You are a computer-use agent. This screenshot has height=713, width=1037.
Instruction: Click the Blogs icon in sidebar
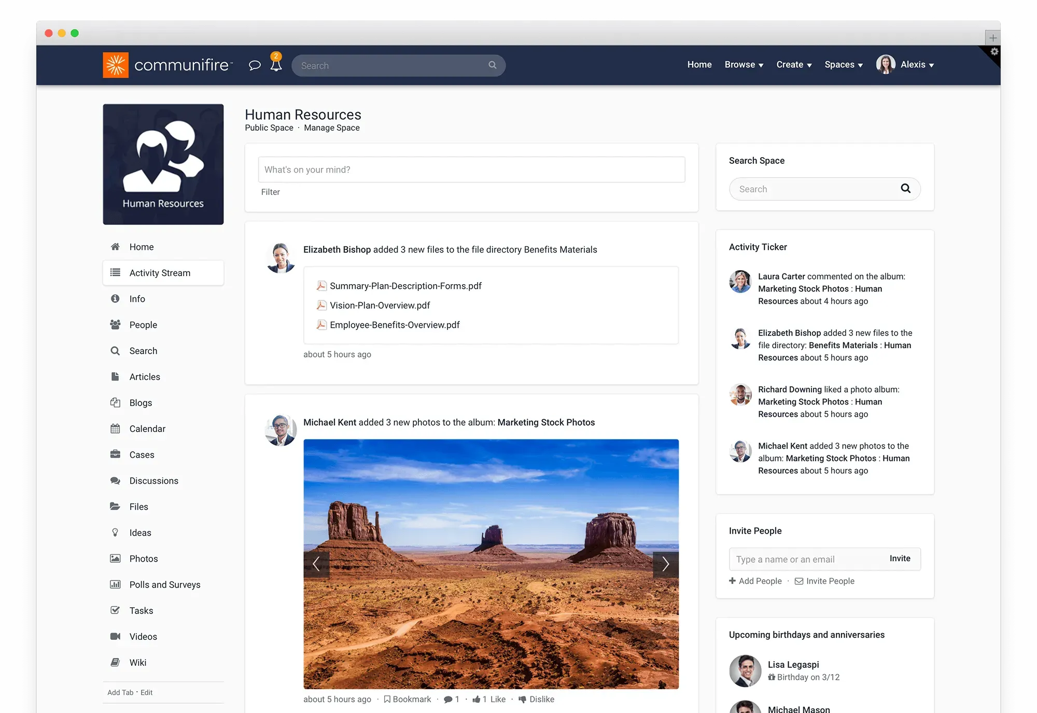pyautogui.click(x=115, y=402)
